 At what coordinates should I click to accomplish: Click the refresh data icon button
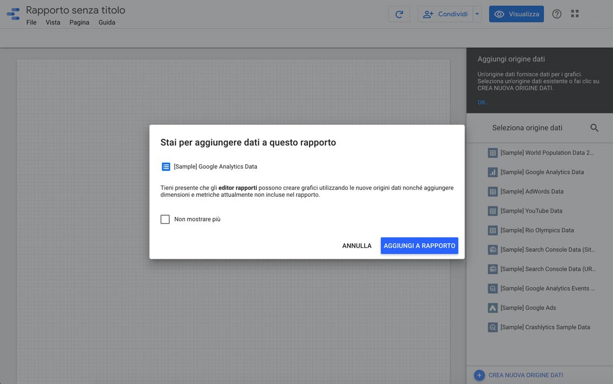(399, 14)
